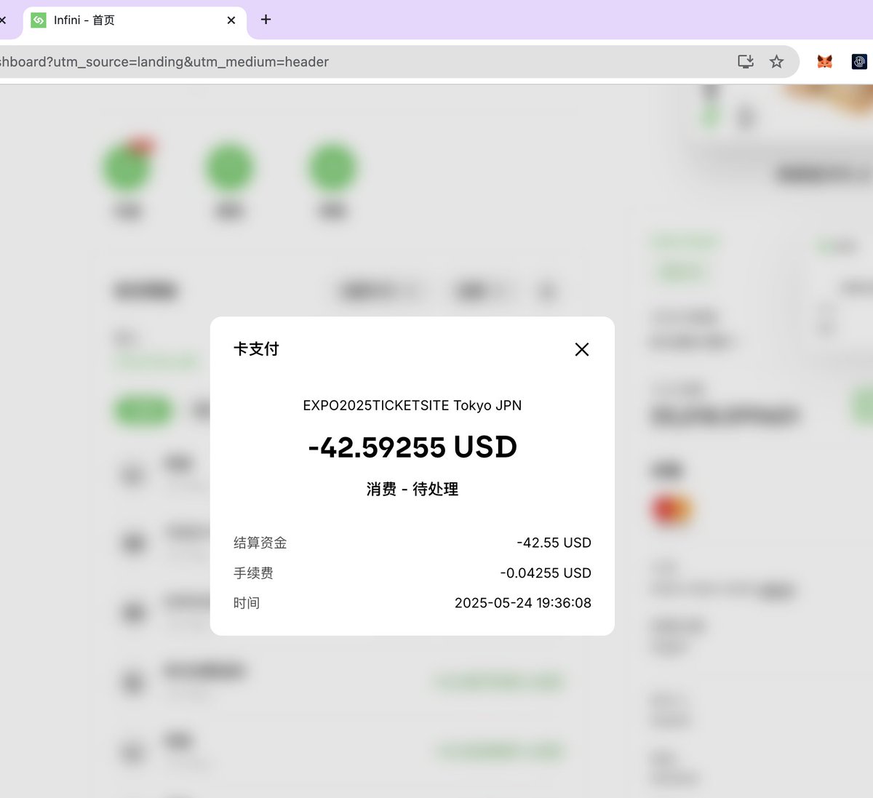The height and width of the screenshot is (798, 873).
Task: Click the install-app icon in the address bar
Action: [745, 62]
